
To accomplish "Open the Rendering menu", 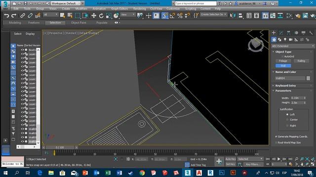I will 139,9.
